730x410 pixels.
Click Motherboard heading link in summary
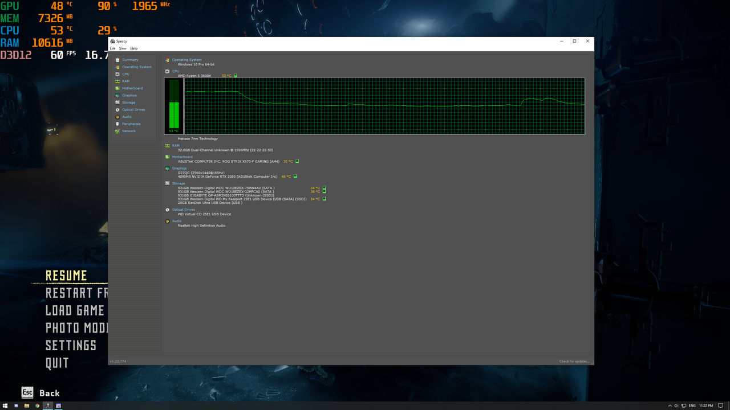(x=182, y=157)
